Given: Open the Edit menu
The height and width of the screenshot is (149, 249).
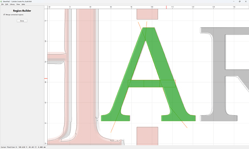Looking at the screenshot, I should click(6, 4).
